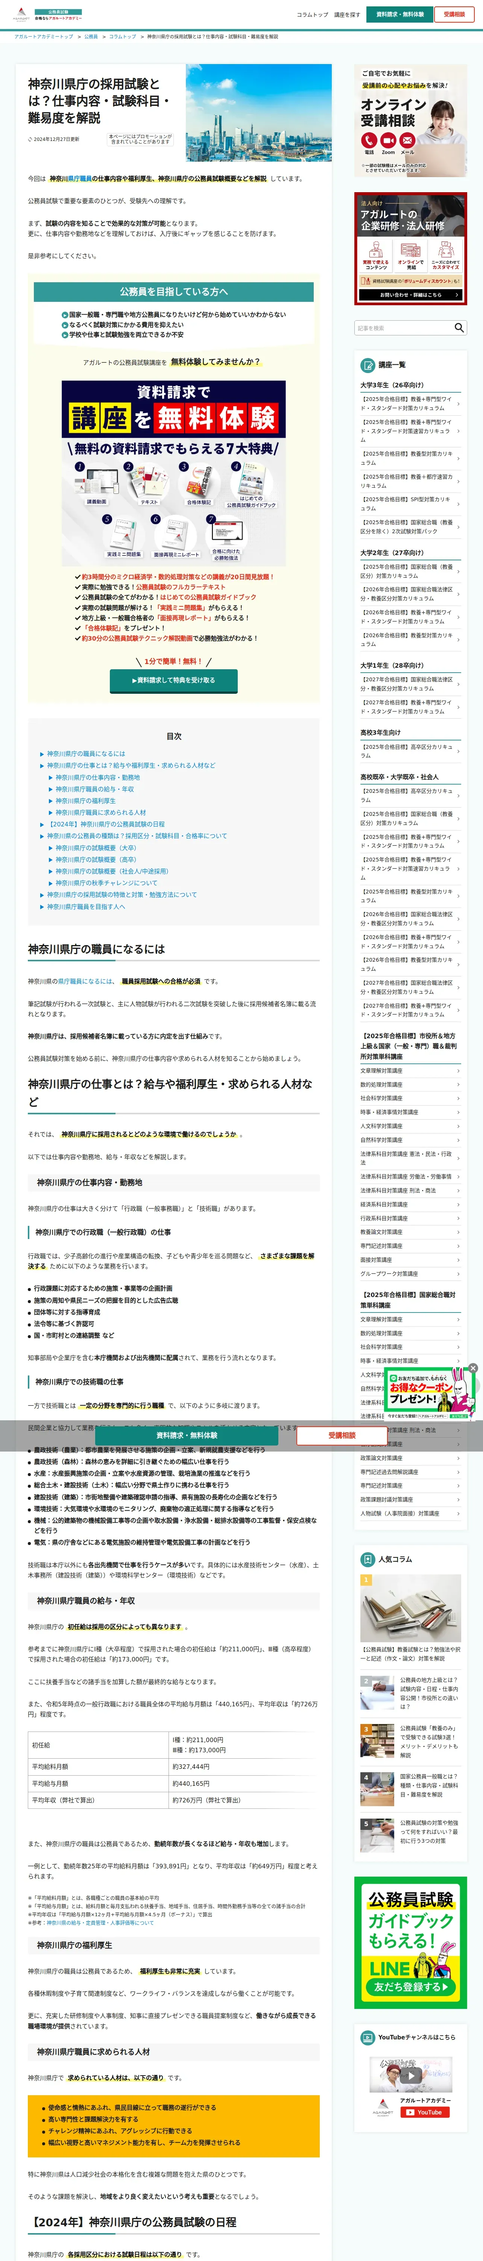Jump to 神奈川県庁の職員になるには in contents
This screenshot has height=2261, width=483.
coord(86,754)
